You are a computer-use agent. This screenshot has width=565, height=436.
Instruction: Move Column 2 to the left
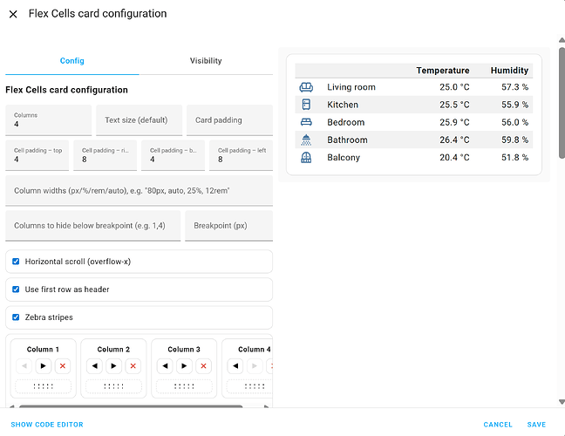point(95,366)
